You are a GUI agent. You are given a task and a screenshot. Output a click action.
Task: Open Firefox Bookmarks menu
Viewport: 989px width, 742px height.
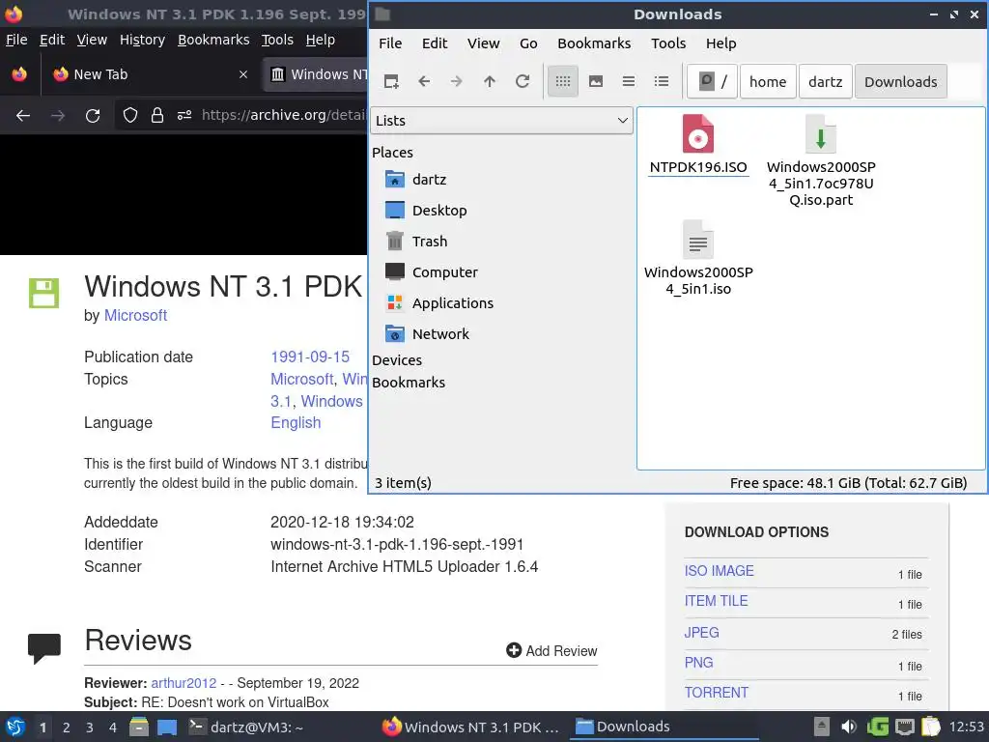coord(213,40)
